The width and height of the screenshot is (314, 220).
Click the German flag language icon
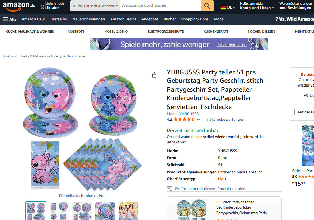pyautogui.click(x=223, y=7)
